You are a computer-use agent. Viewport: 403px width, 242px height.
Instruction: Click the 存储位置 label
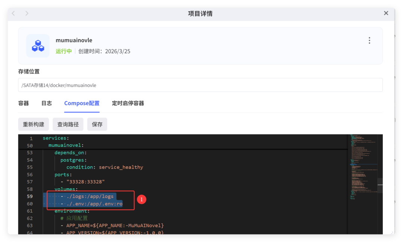(x=29, y=72)
